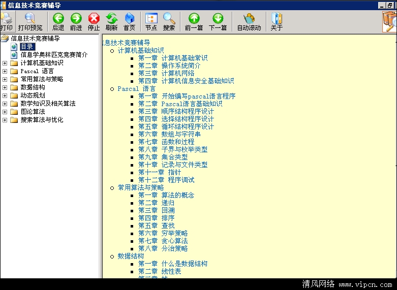Expand the 动态规划 tree folder
Viewport: 397px width, 290px height.
tap(5, 95)
